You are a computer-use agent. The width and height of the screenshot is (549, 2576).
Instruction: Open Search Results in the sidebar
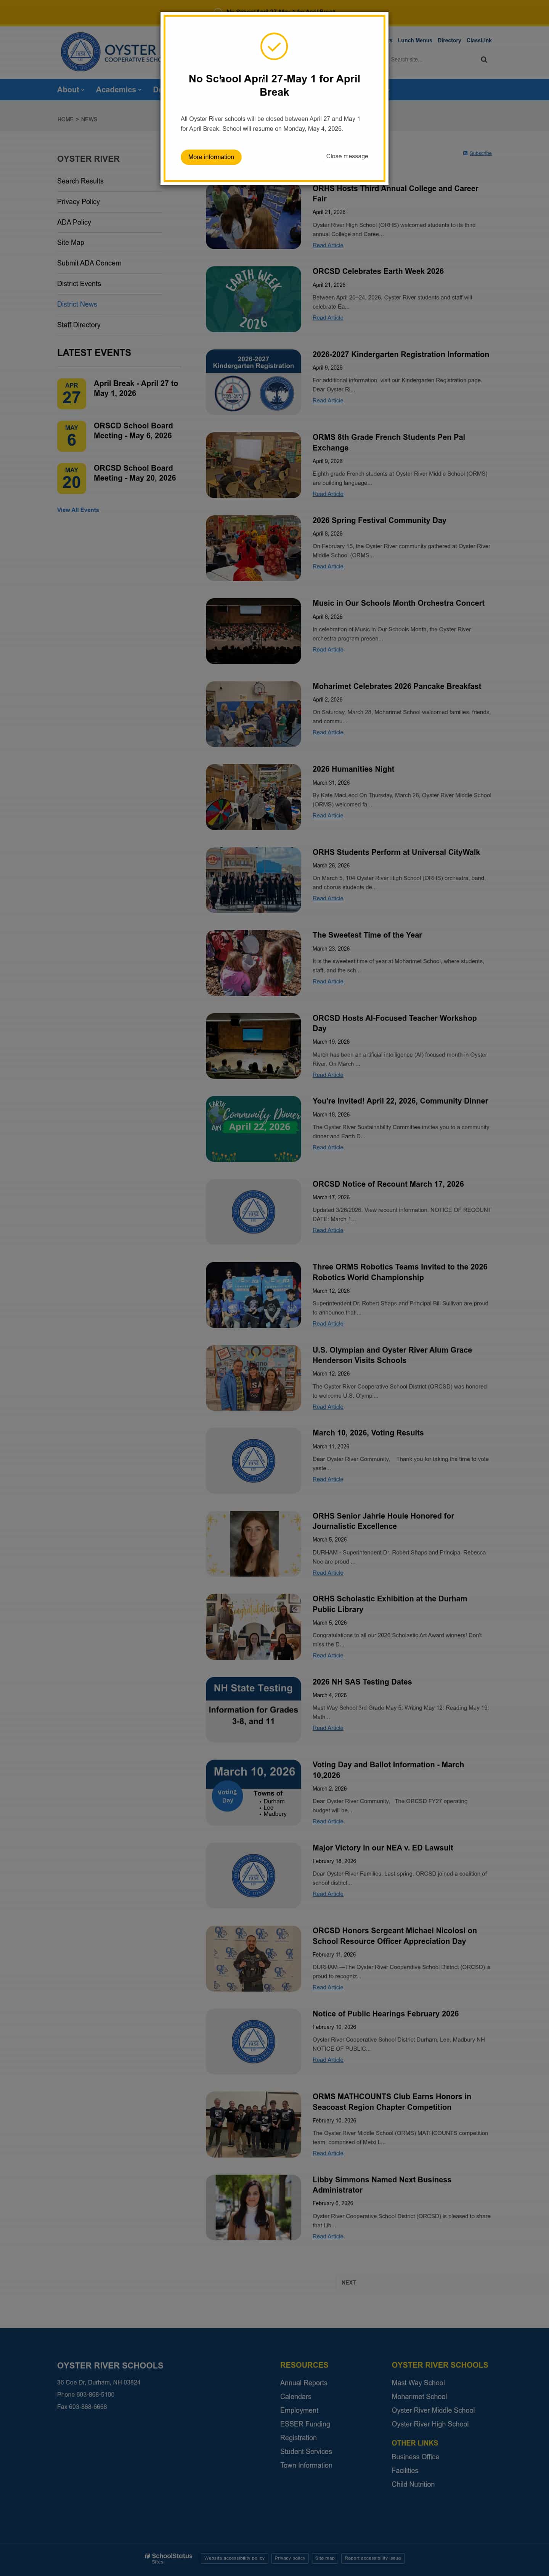(x=80, y=181)
